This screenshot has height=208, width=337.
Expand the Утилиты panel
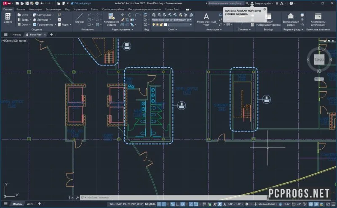click(244, 29)
